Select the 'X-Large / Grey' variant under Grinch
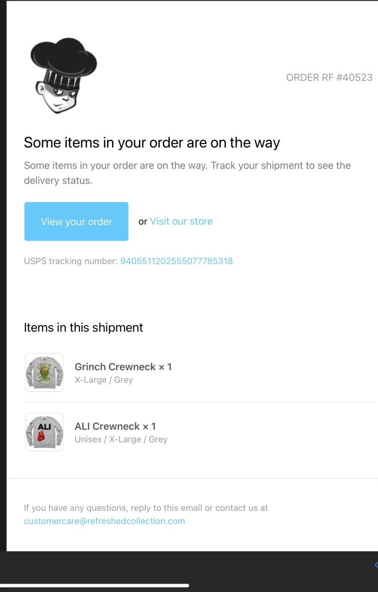378x592 pixels. tap(104, 380)
